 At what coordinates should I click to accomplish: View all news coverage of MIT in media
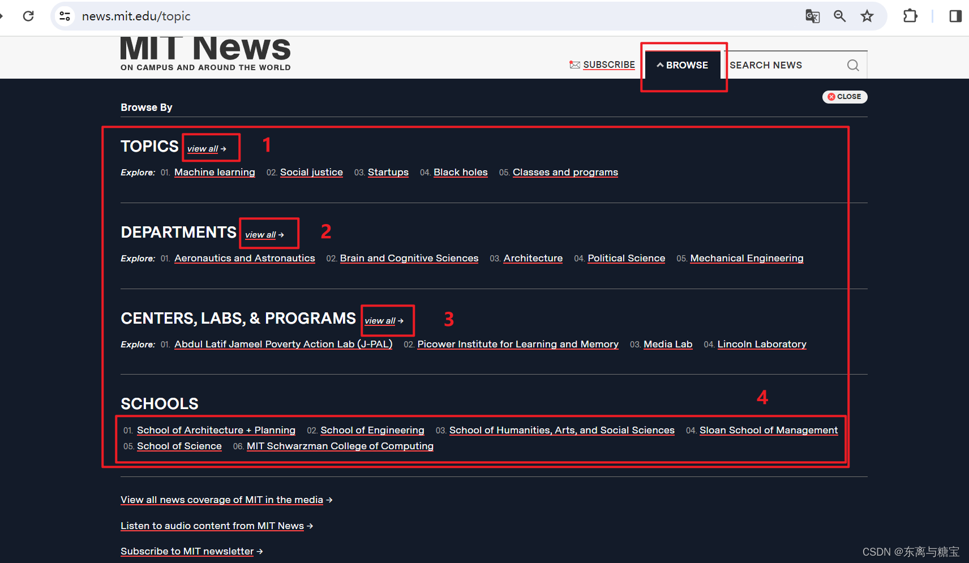coord(222,500)
